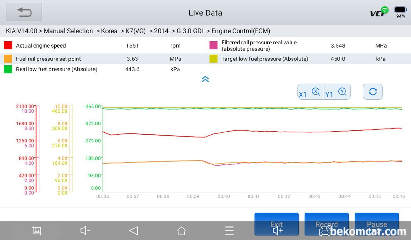Image resolution: width=411 pixels, height=240 pixels.
Task: Click the green 93.00 axis label
Action: click(94, 175)
